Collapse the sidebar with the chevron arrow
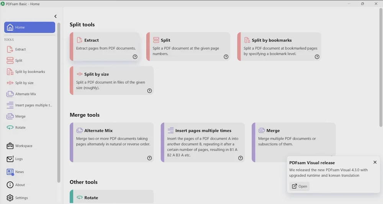 (x=56, y=16)
